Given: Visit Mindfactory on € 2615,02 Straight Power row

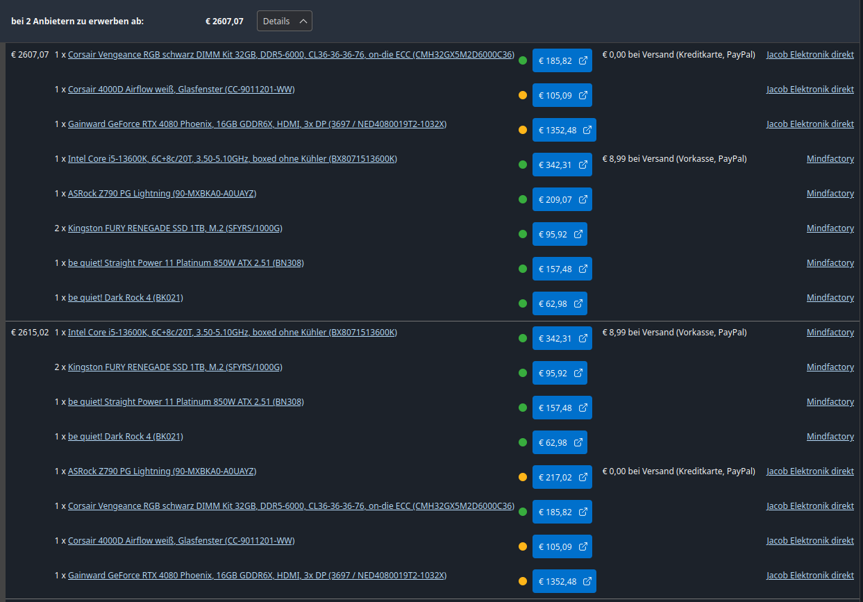Looking at the screenshot, I should coord(830,402).
